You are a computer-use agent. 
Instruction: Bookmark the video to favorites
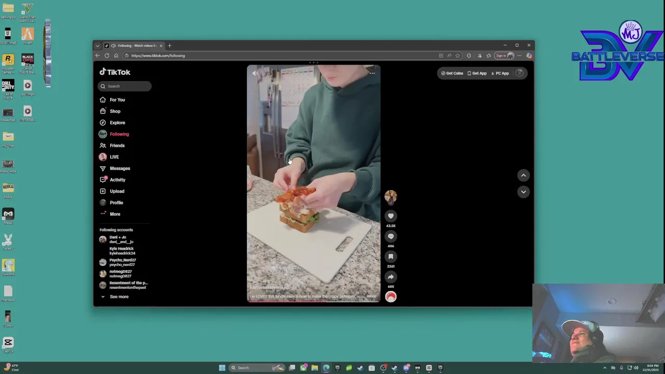391,257
